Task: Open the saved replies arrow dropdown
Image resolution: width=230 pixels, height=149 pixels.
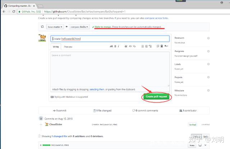Action: 166,46
